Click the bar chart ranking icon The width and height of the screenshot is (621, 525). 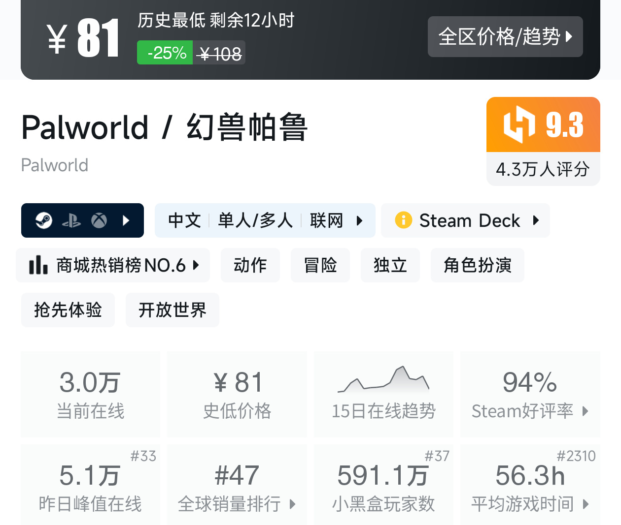pos(38,265)
